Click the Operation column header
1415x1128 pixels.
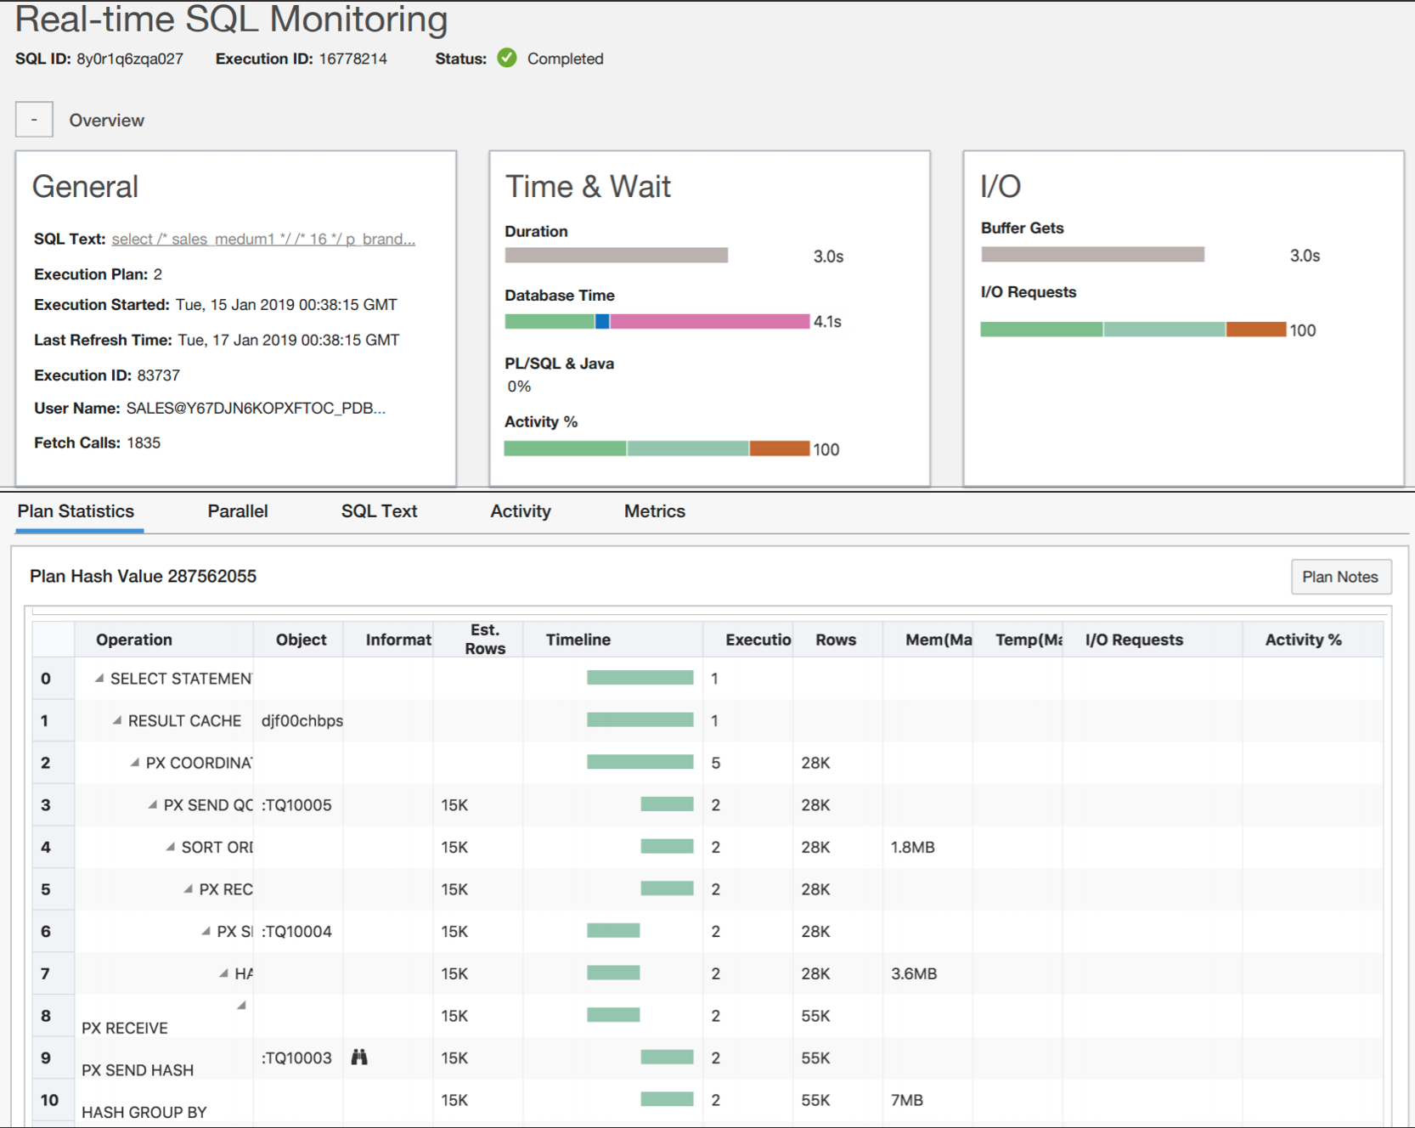coord(133,640)
